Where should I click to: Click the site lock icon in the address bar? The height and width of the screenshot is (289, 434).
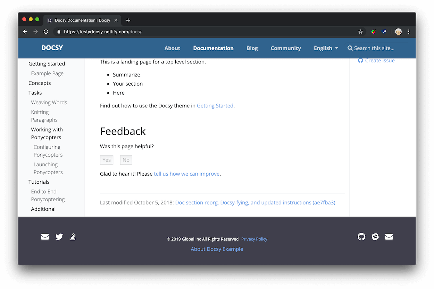tap(58, 32)
